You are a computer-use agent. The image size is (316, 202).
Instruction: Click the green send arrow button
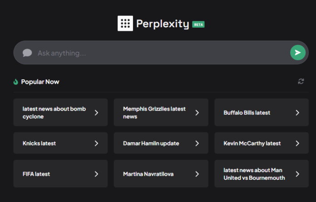pyautogui.click(x=297, y=53)
